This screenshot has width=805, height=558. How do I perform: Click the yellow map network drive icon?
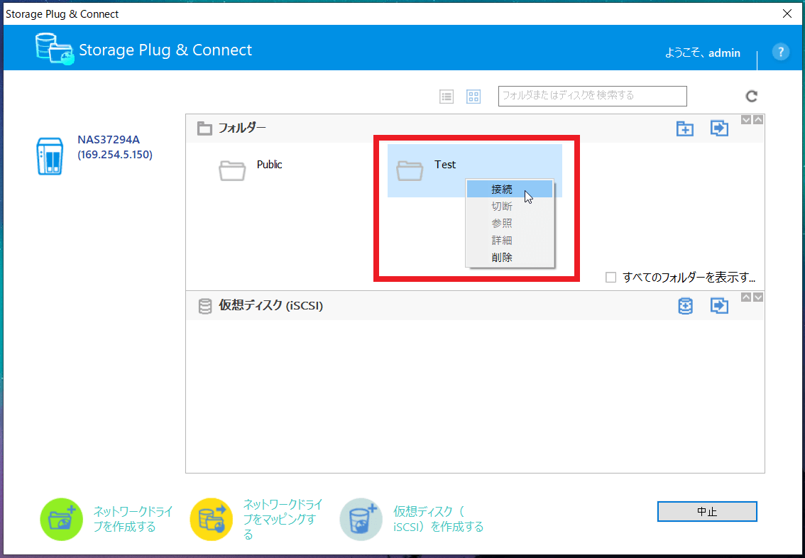211,519
